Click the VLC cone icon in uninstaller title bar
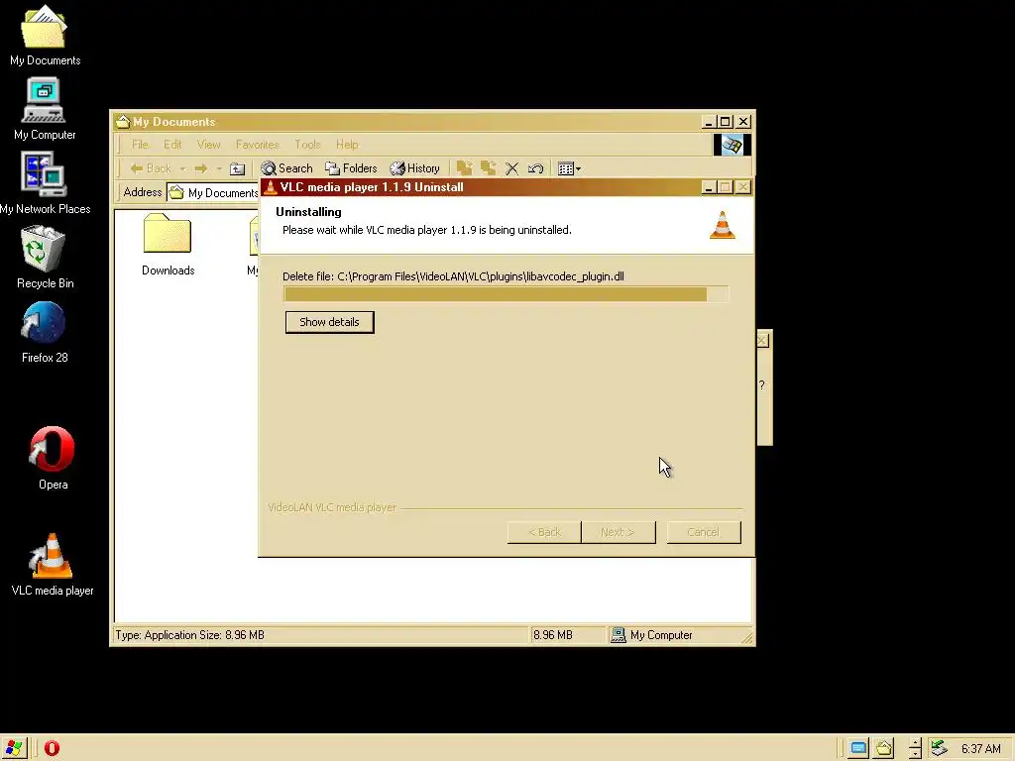 coord(271,187)
